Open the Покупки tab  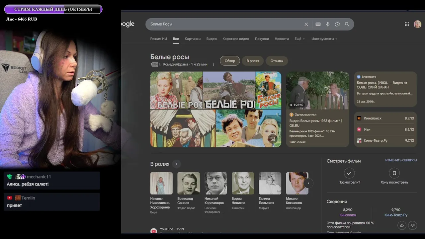[x=262, y=39]
